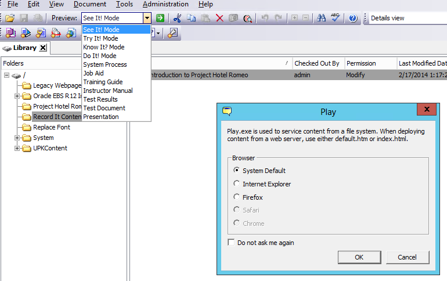Open Help with the question mark icon
447x281 pixels.
click(353, 19)
